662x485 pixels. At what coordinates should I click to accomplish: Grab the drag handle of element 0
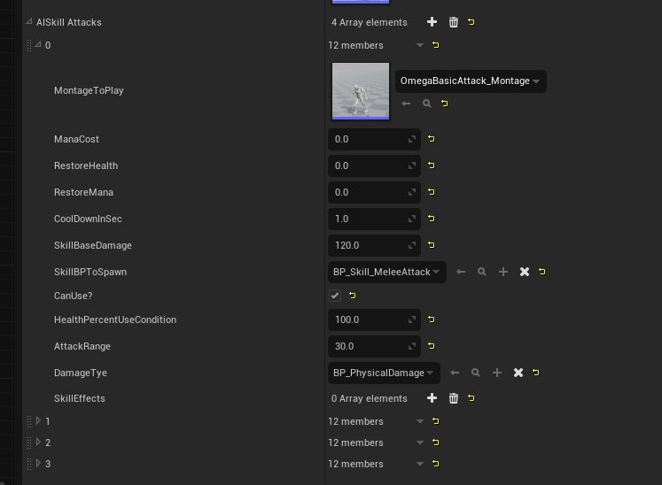pyautogui.click(x=29, y=45)
